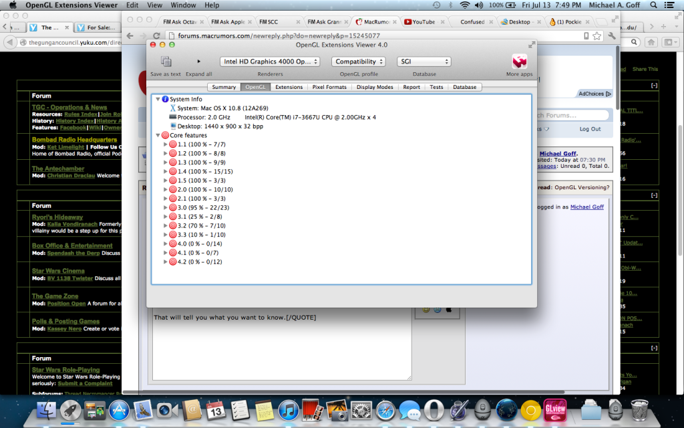Viewport: 684px width, 428px height.
Task: Click the Expand all arrow icon
Action: (199, 62)
